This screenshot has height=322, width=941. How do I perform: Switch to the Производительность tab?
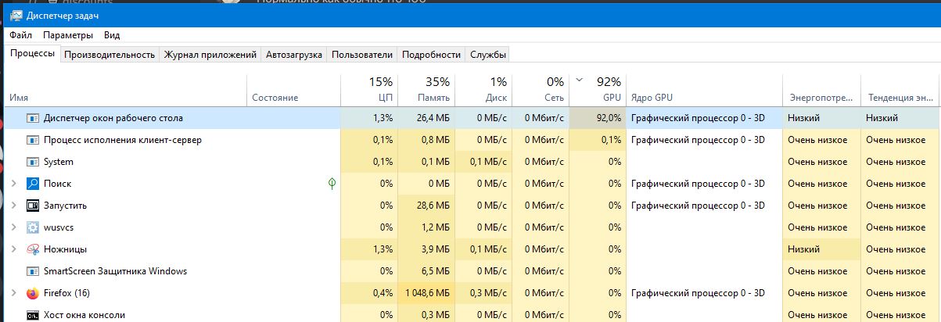pos(110,55)
